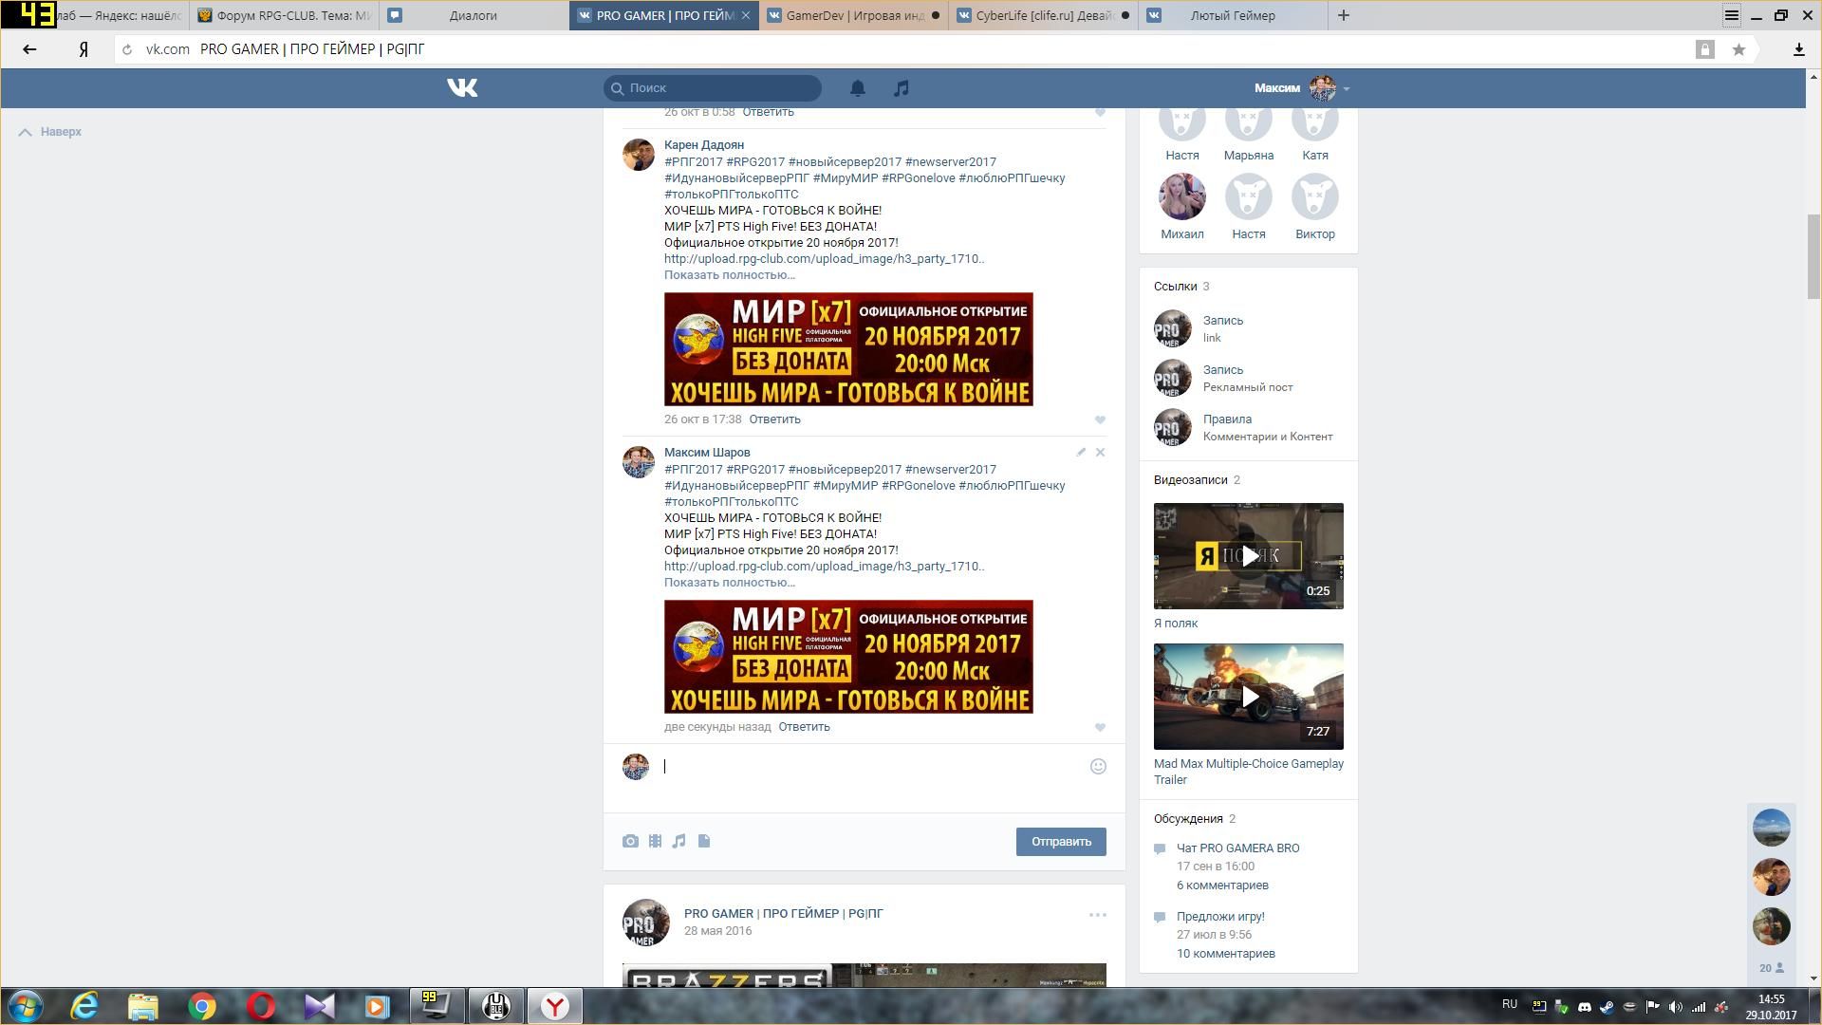
Task: Edit Максим Шаров's comment with pencil
Action: point(1081,453)
